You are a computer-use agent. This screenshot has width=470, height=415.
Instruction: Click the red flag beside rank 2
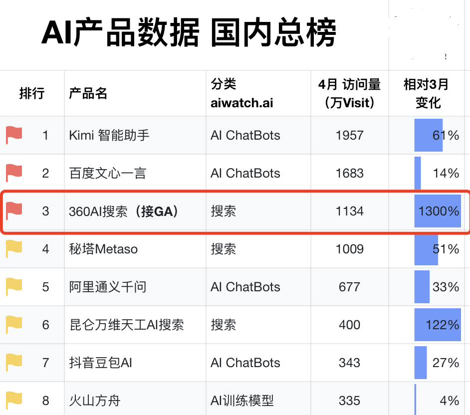pos(14,173)
